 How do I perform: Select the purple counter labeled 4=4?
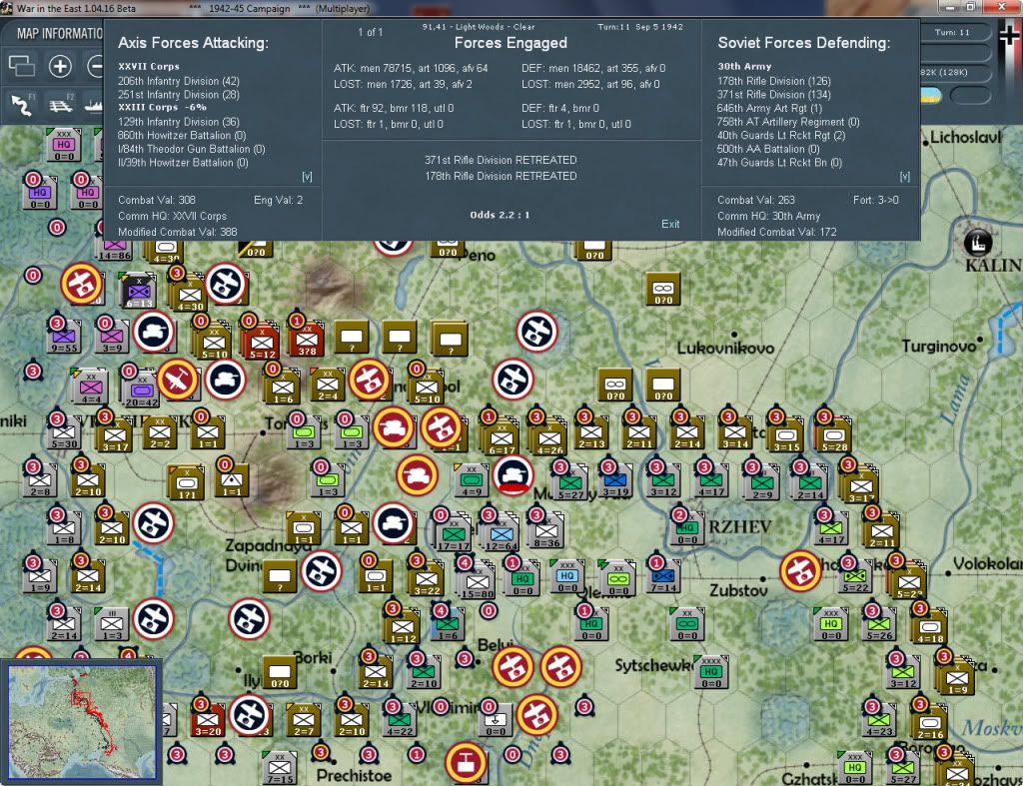tap(91, 388)
